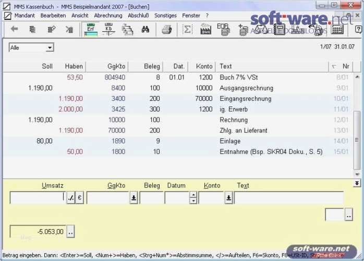Screen dimensions: 364x261
Task: Select the Buch 7% VSt row
Action: [178, 77]
